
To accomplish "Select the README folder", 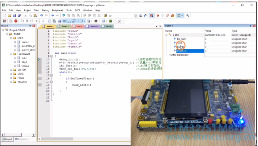I will pos(22,82).
